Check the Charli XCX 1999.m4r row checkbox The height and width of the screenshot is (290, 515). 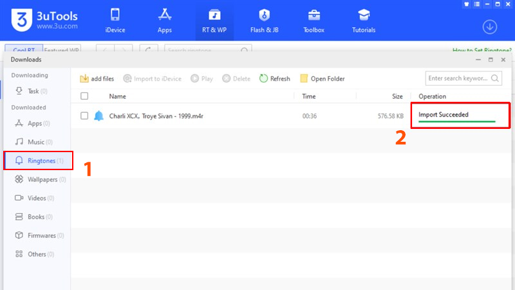click(84, 116)
